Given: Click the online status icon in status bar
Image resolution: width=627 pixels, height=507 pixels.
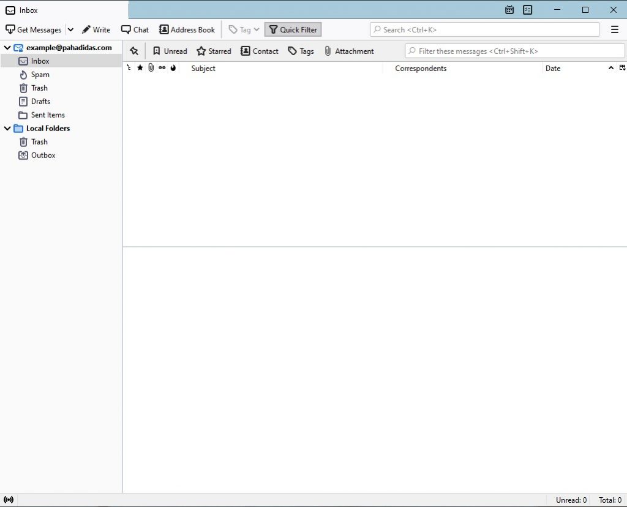Looking at the screenshot, I should coord(9,500).
